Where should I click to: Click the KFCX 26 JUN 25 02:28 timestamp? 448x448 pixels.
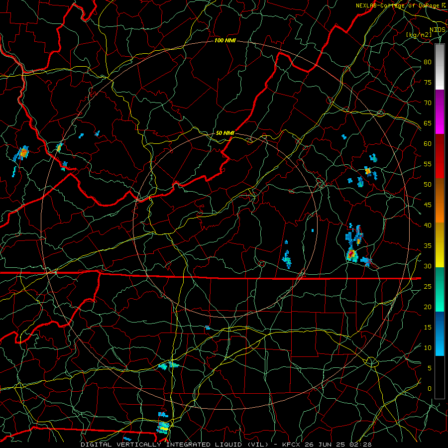(327, 445)
